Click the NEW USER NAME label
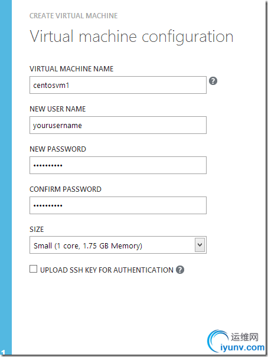The width and height of the screenshot is (268, 357). [58, 109]
